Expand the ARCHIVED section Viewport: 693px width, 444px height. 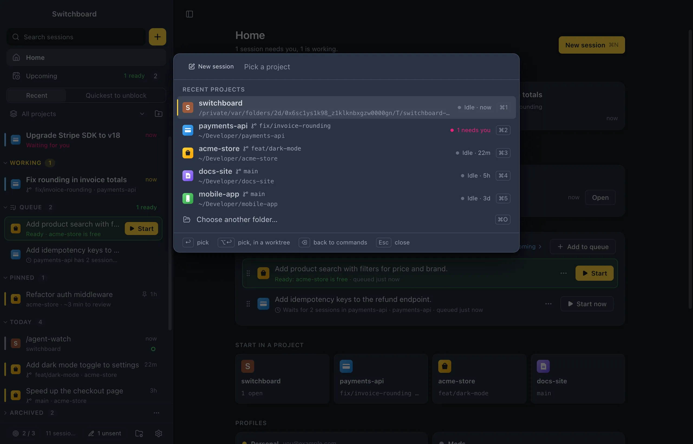click(x=5, y=413)
